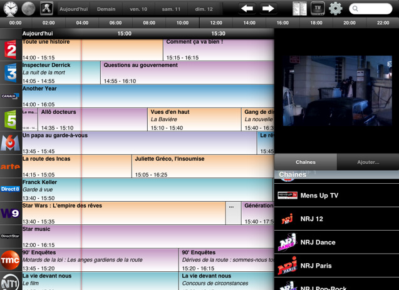Jump to 04:00 on the timeline
This screenshot has width=399, height=290.
[82, 23]
